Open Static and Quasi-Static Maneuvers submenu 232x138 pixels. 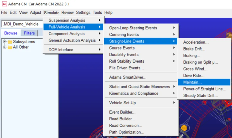point(141,87)
